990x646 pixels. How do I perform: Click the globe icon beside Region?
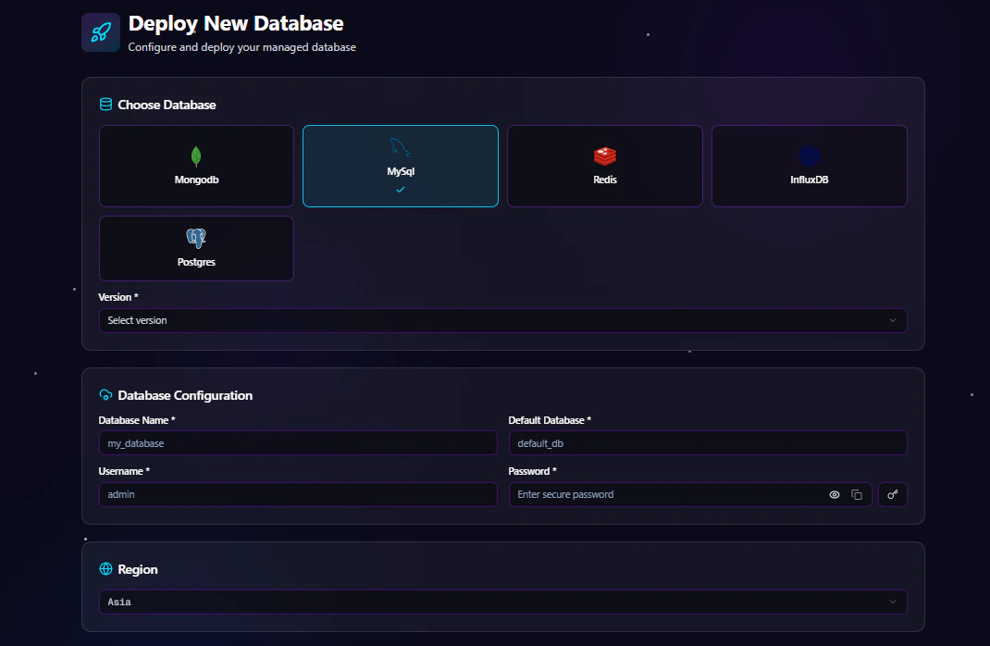[106, 569]
